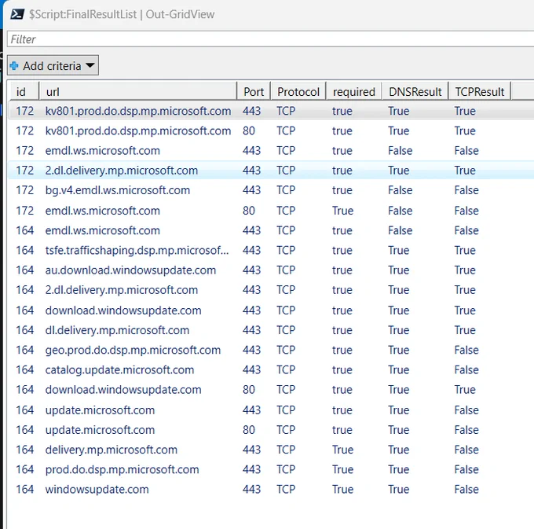Select id 172 emdl.ws.microsoft.com port 443 row
Screen dimensions: 534x529
coord(271,151)
